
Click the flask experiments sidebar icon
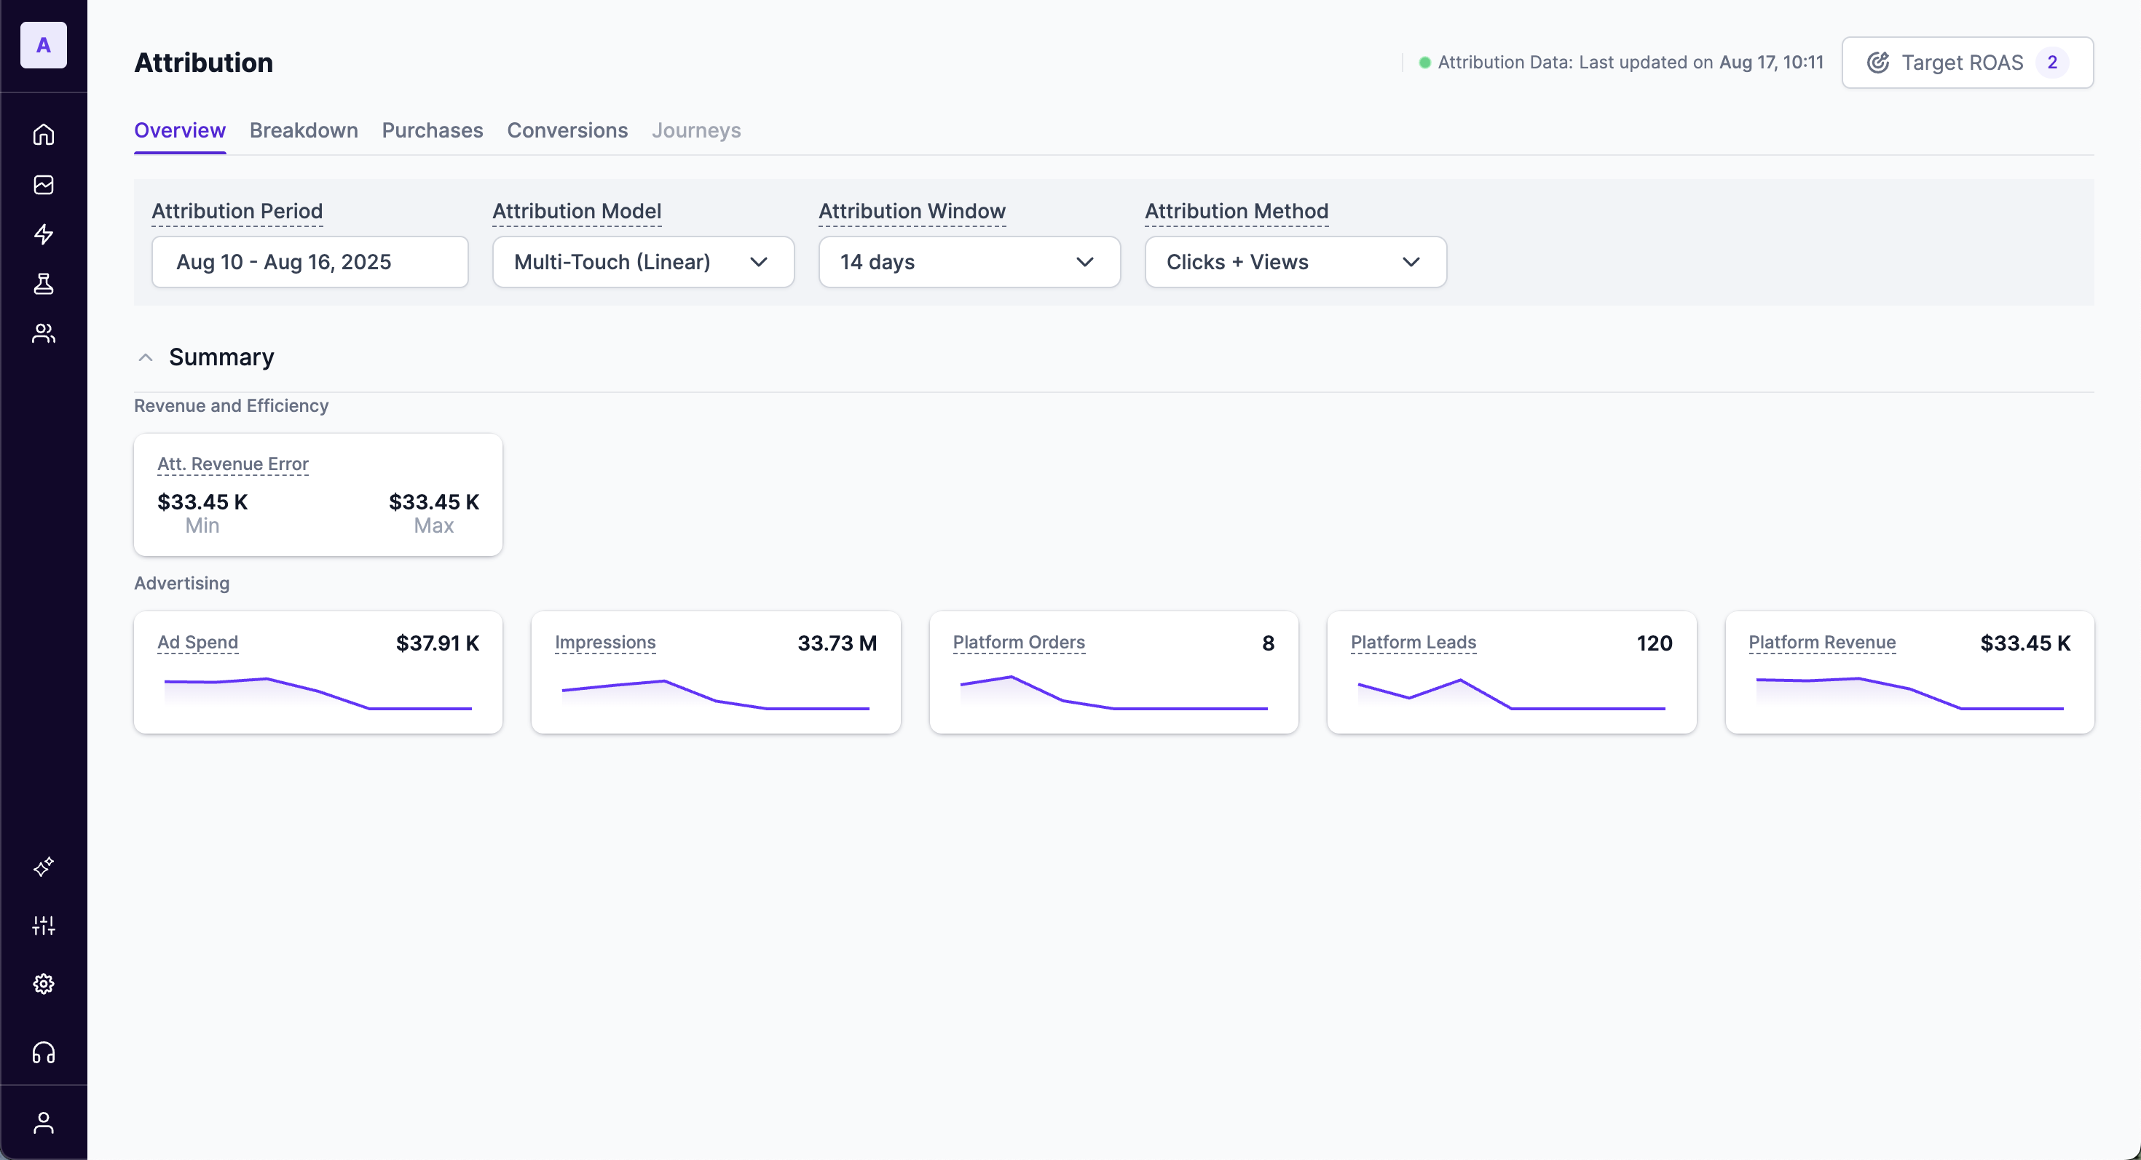tap(43, 284)
